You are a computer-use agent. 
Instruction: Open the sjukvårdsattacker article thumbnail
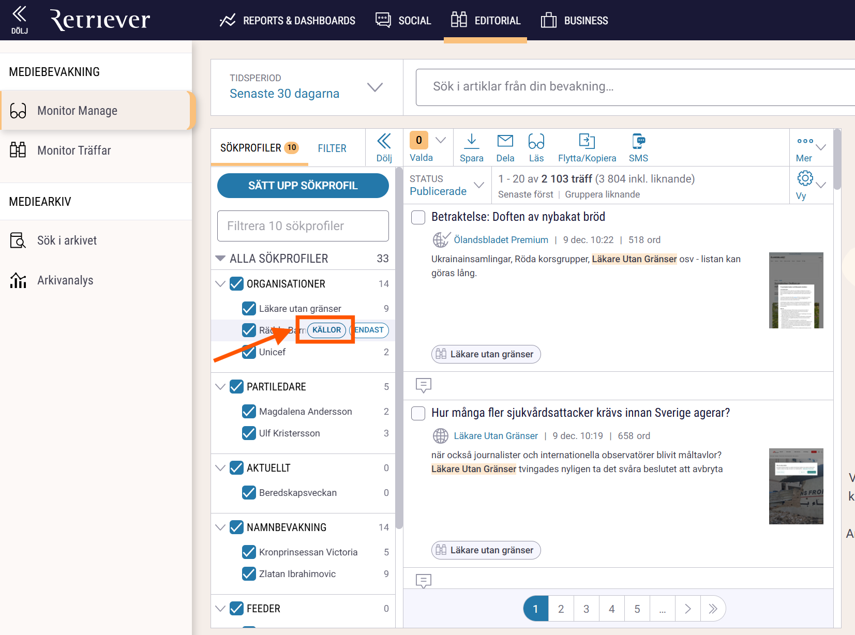(x=796, y=486)
